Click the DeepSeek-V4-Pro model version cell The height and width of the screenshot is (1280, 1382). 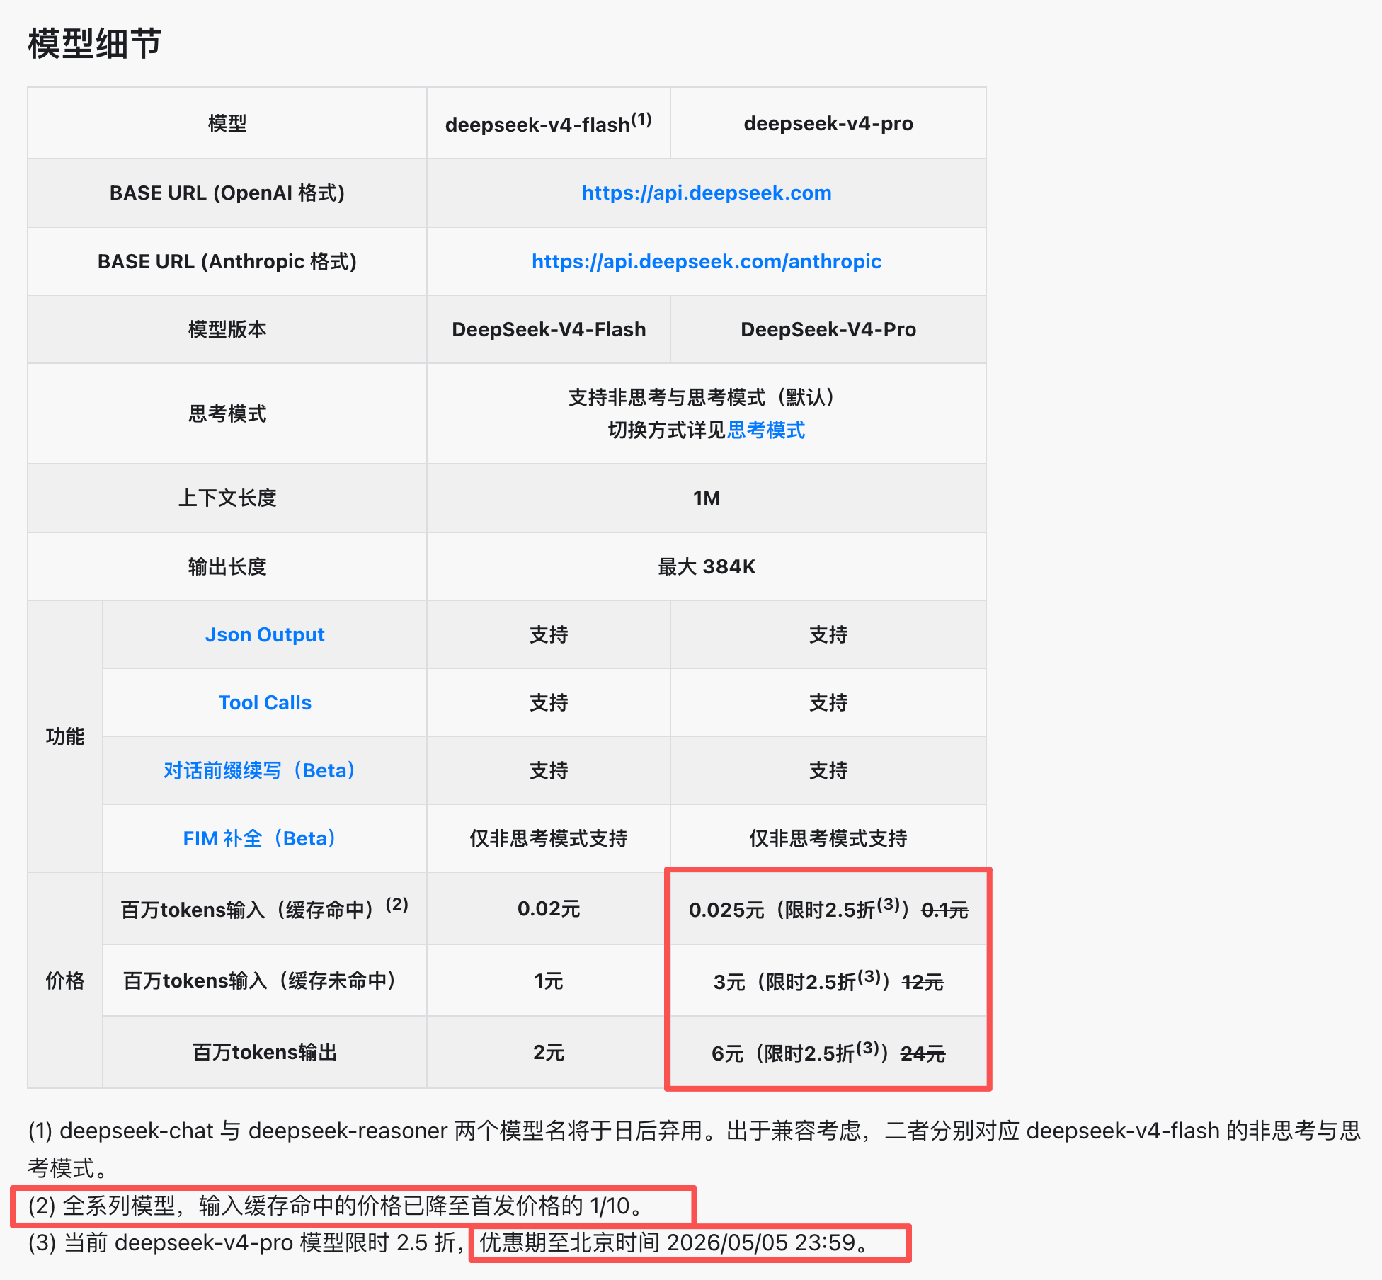(828, 329)
